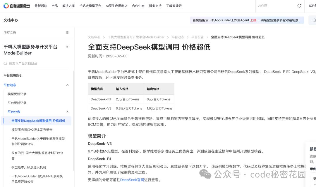Image resolution: width=316 pixels, height=187 pixels.
Task: Click 平台动态 breadcrumb link
Action: point(178,37)
